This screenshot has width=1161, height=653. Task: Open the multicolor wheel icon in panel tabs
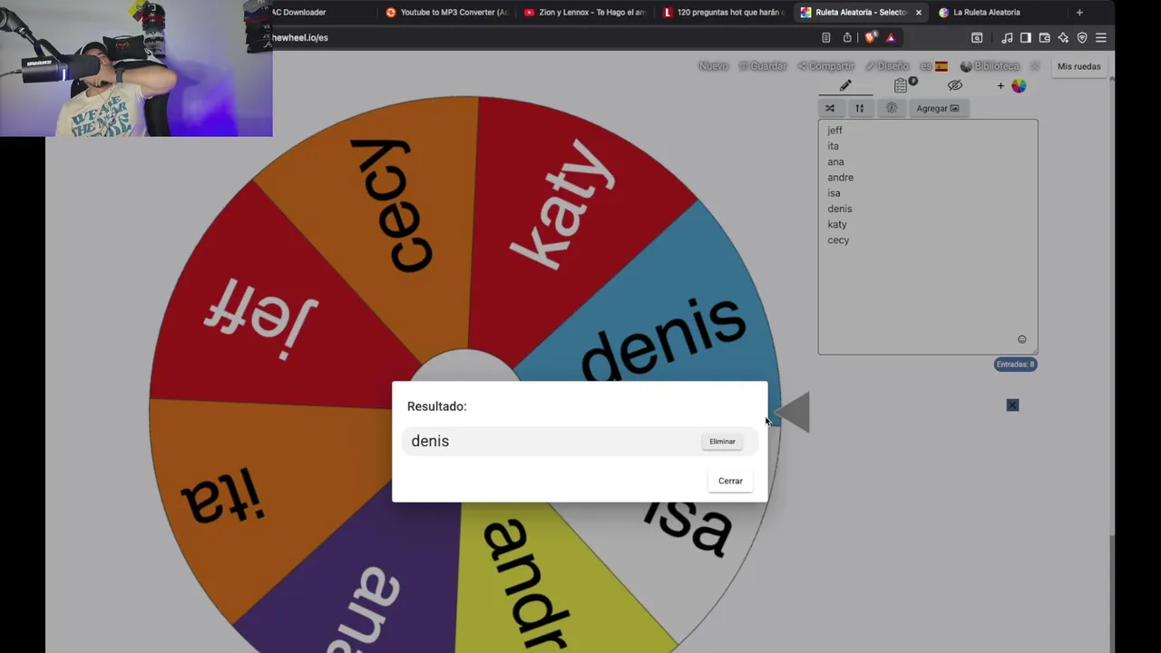[1019, 85]
